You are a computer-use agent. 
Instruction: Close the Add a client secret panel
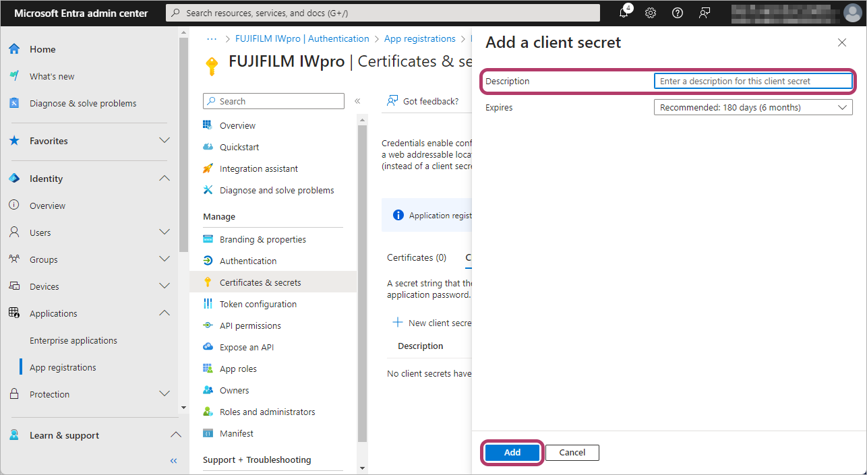click(x=841, y=42)
